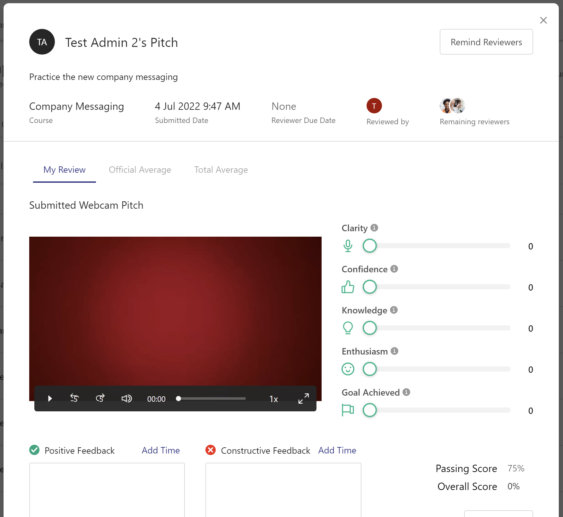Play the submitted webcam pitch video
This screenshot has width=563, height=517.
(x=50, y=399)
